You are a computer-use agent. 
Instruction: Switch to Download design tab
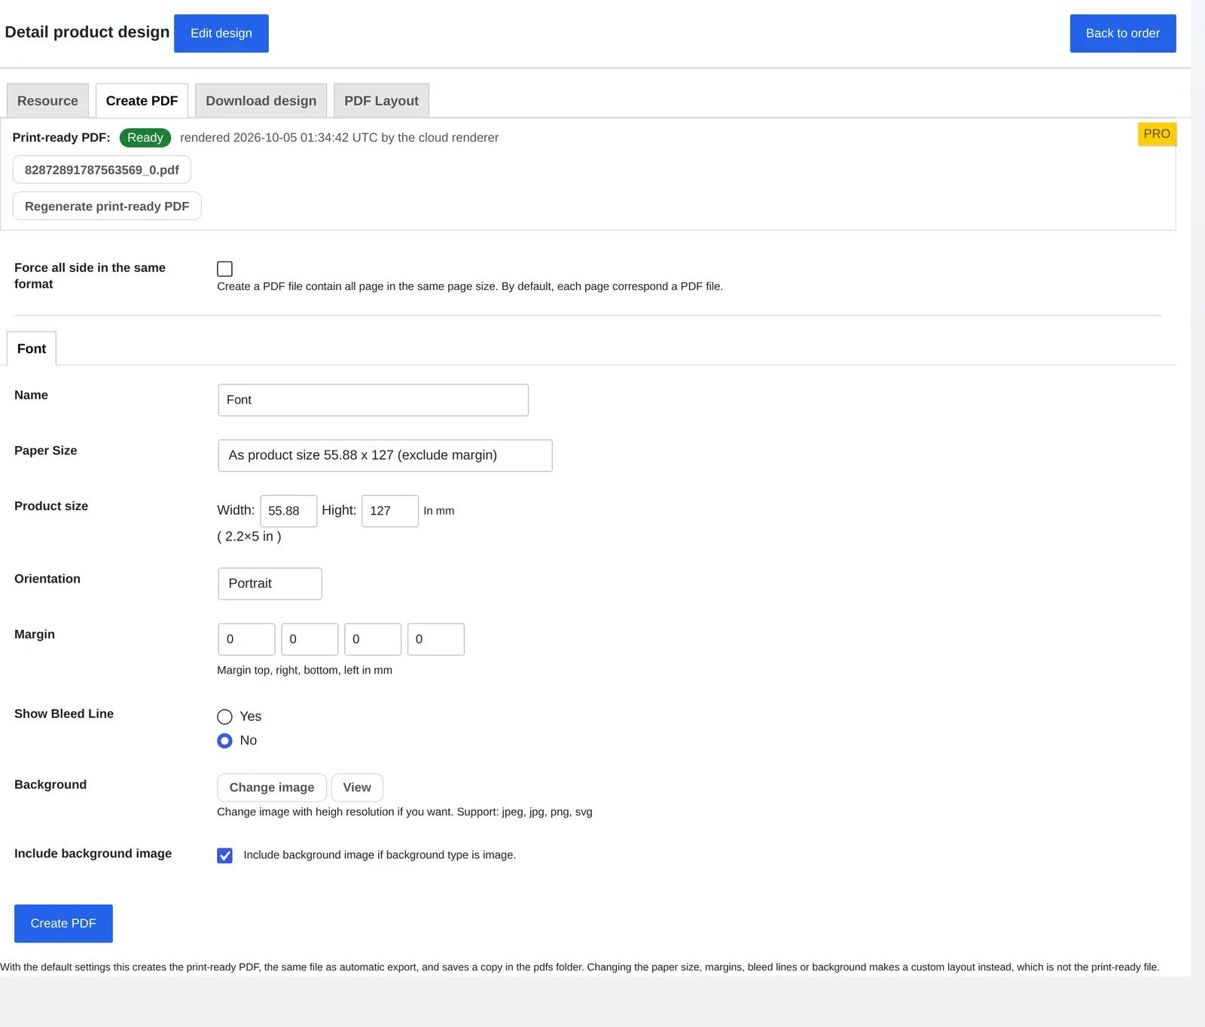coord(261,101)
